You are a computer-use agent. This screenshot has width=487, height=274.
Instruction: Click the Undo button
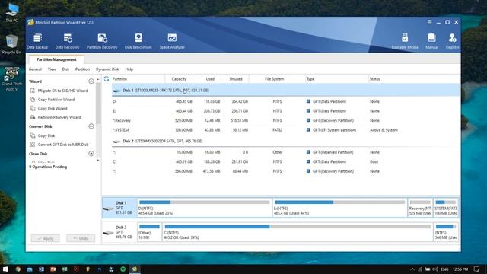click(x=81, y=238)
